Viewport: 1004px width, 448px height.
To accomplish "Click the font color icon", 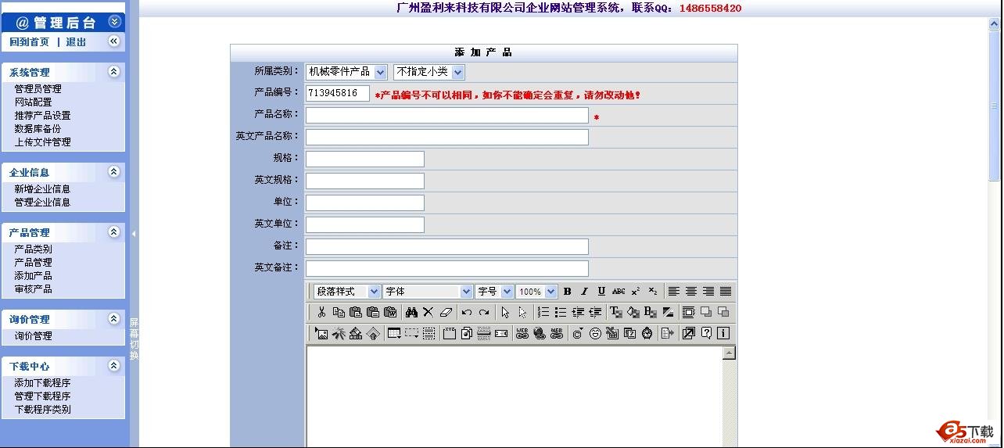I will pos(615,312).
